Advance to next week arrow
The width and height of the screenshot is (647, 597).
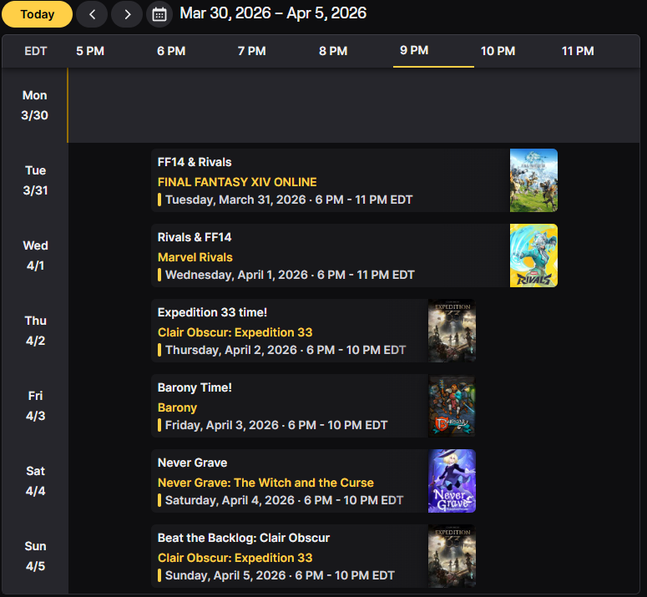tap(127, 14)
